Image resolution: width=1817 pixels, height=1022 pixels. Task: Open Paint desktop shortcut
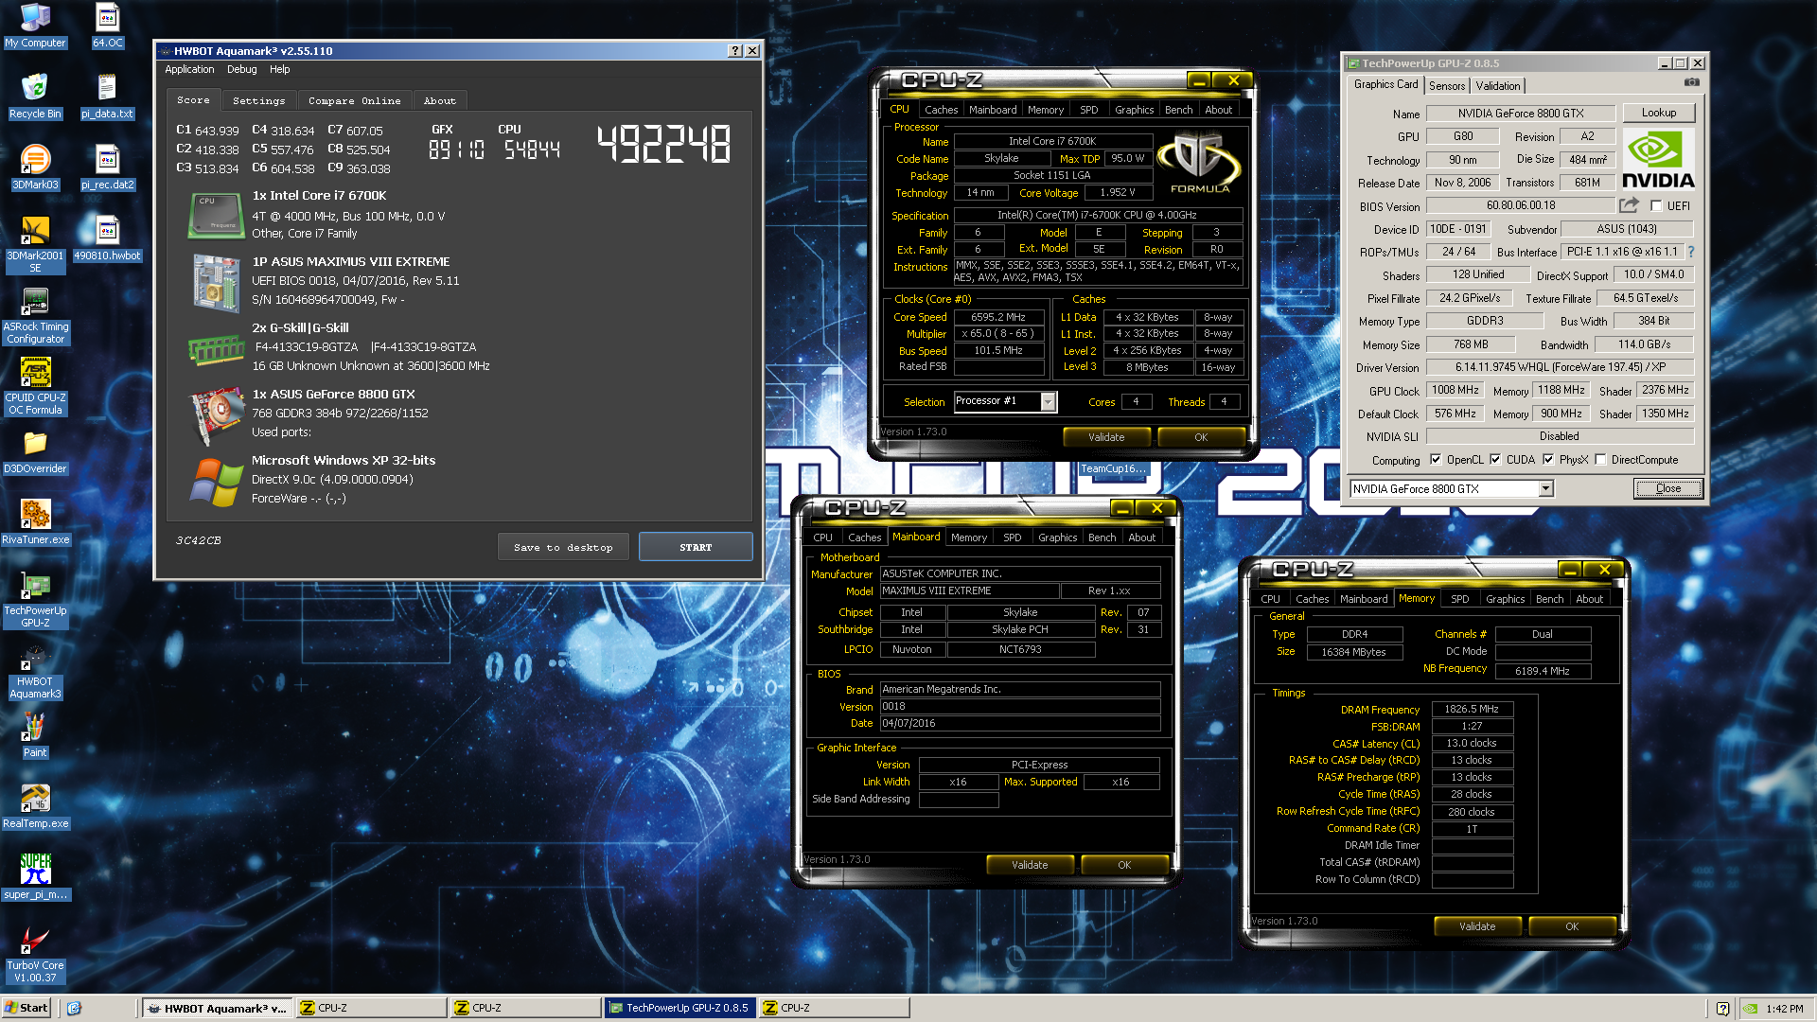click(35, 735)
